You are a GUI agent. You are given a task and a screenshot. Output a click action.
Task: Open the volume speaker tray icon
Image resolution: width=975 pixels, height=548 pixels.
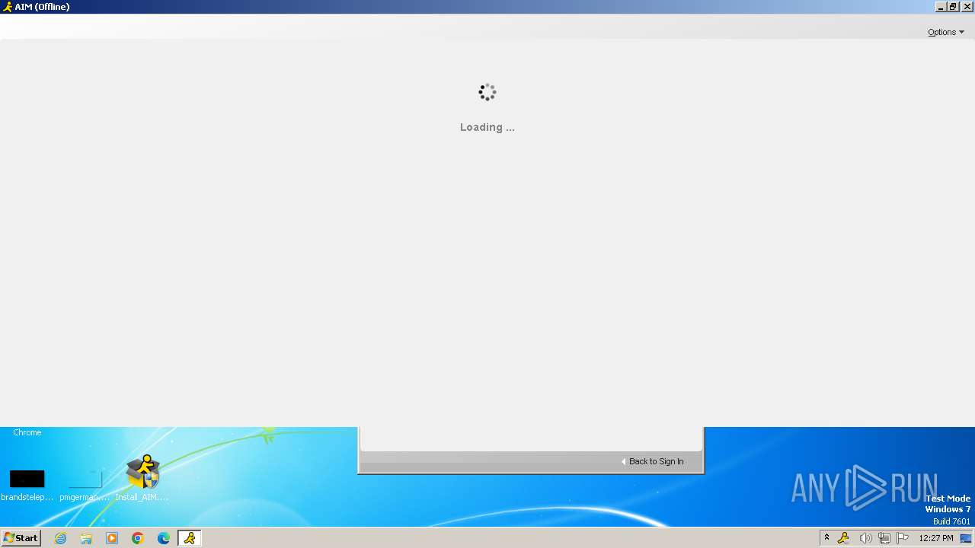coord(865,538)
